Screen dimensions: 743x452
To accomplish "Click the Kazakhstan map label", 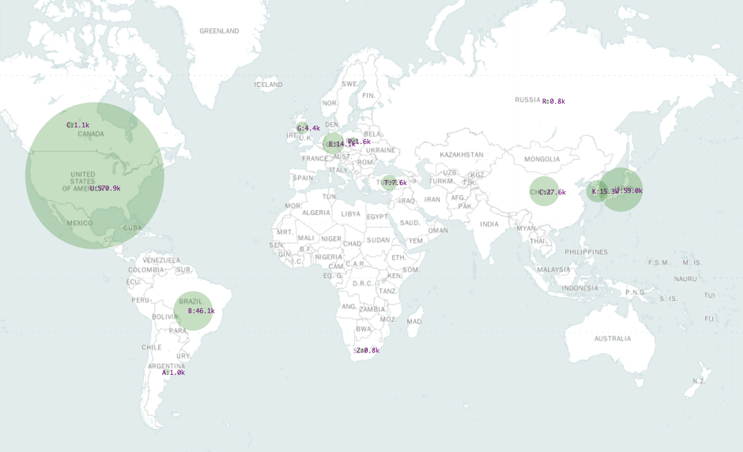I will (461, 155).
